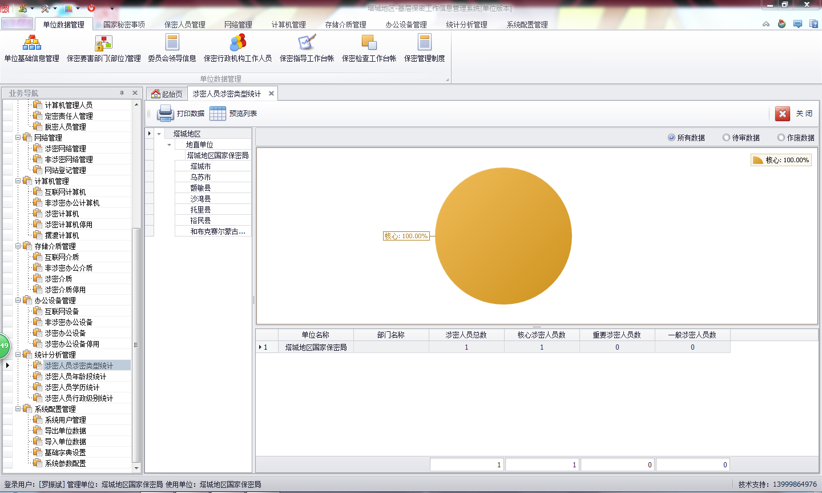Click the 核心 legend color swatch
This screenshot has height=493, width=822.
[x=757, y=161]
